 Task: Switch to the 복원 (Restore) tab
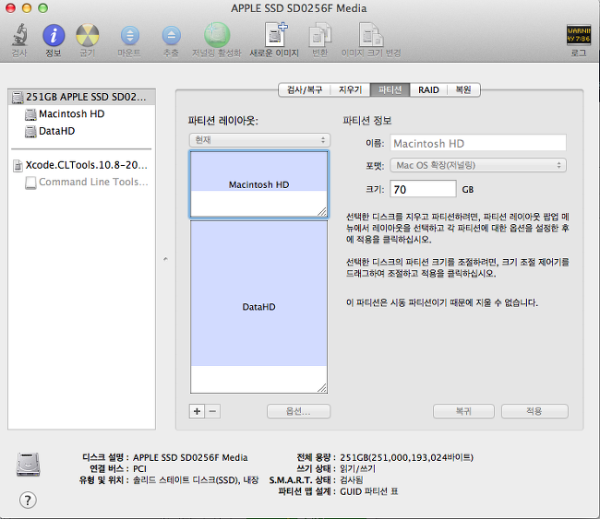tap(463, 90)
